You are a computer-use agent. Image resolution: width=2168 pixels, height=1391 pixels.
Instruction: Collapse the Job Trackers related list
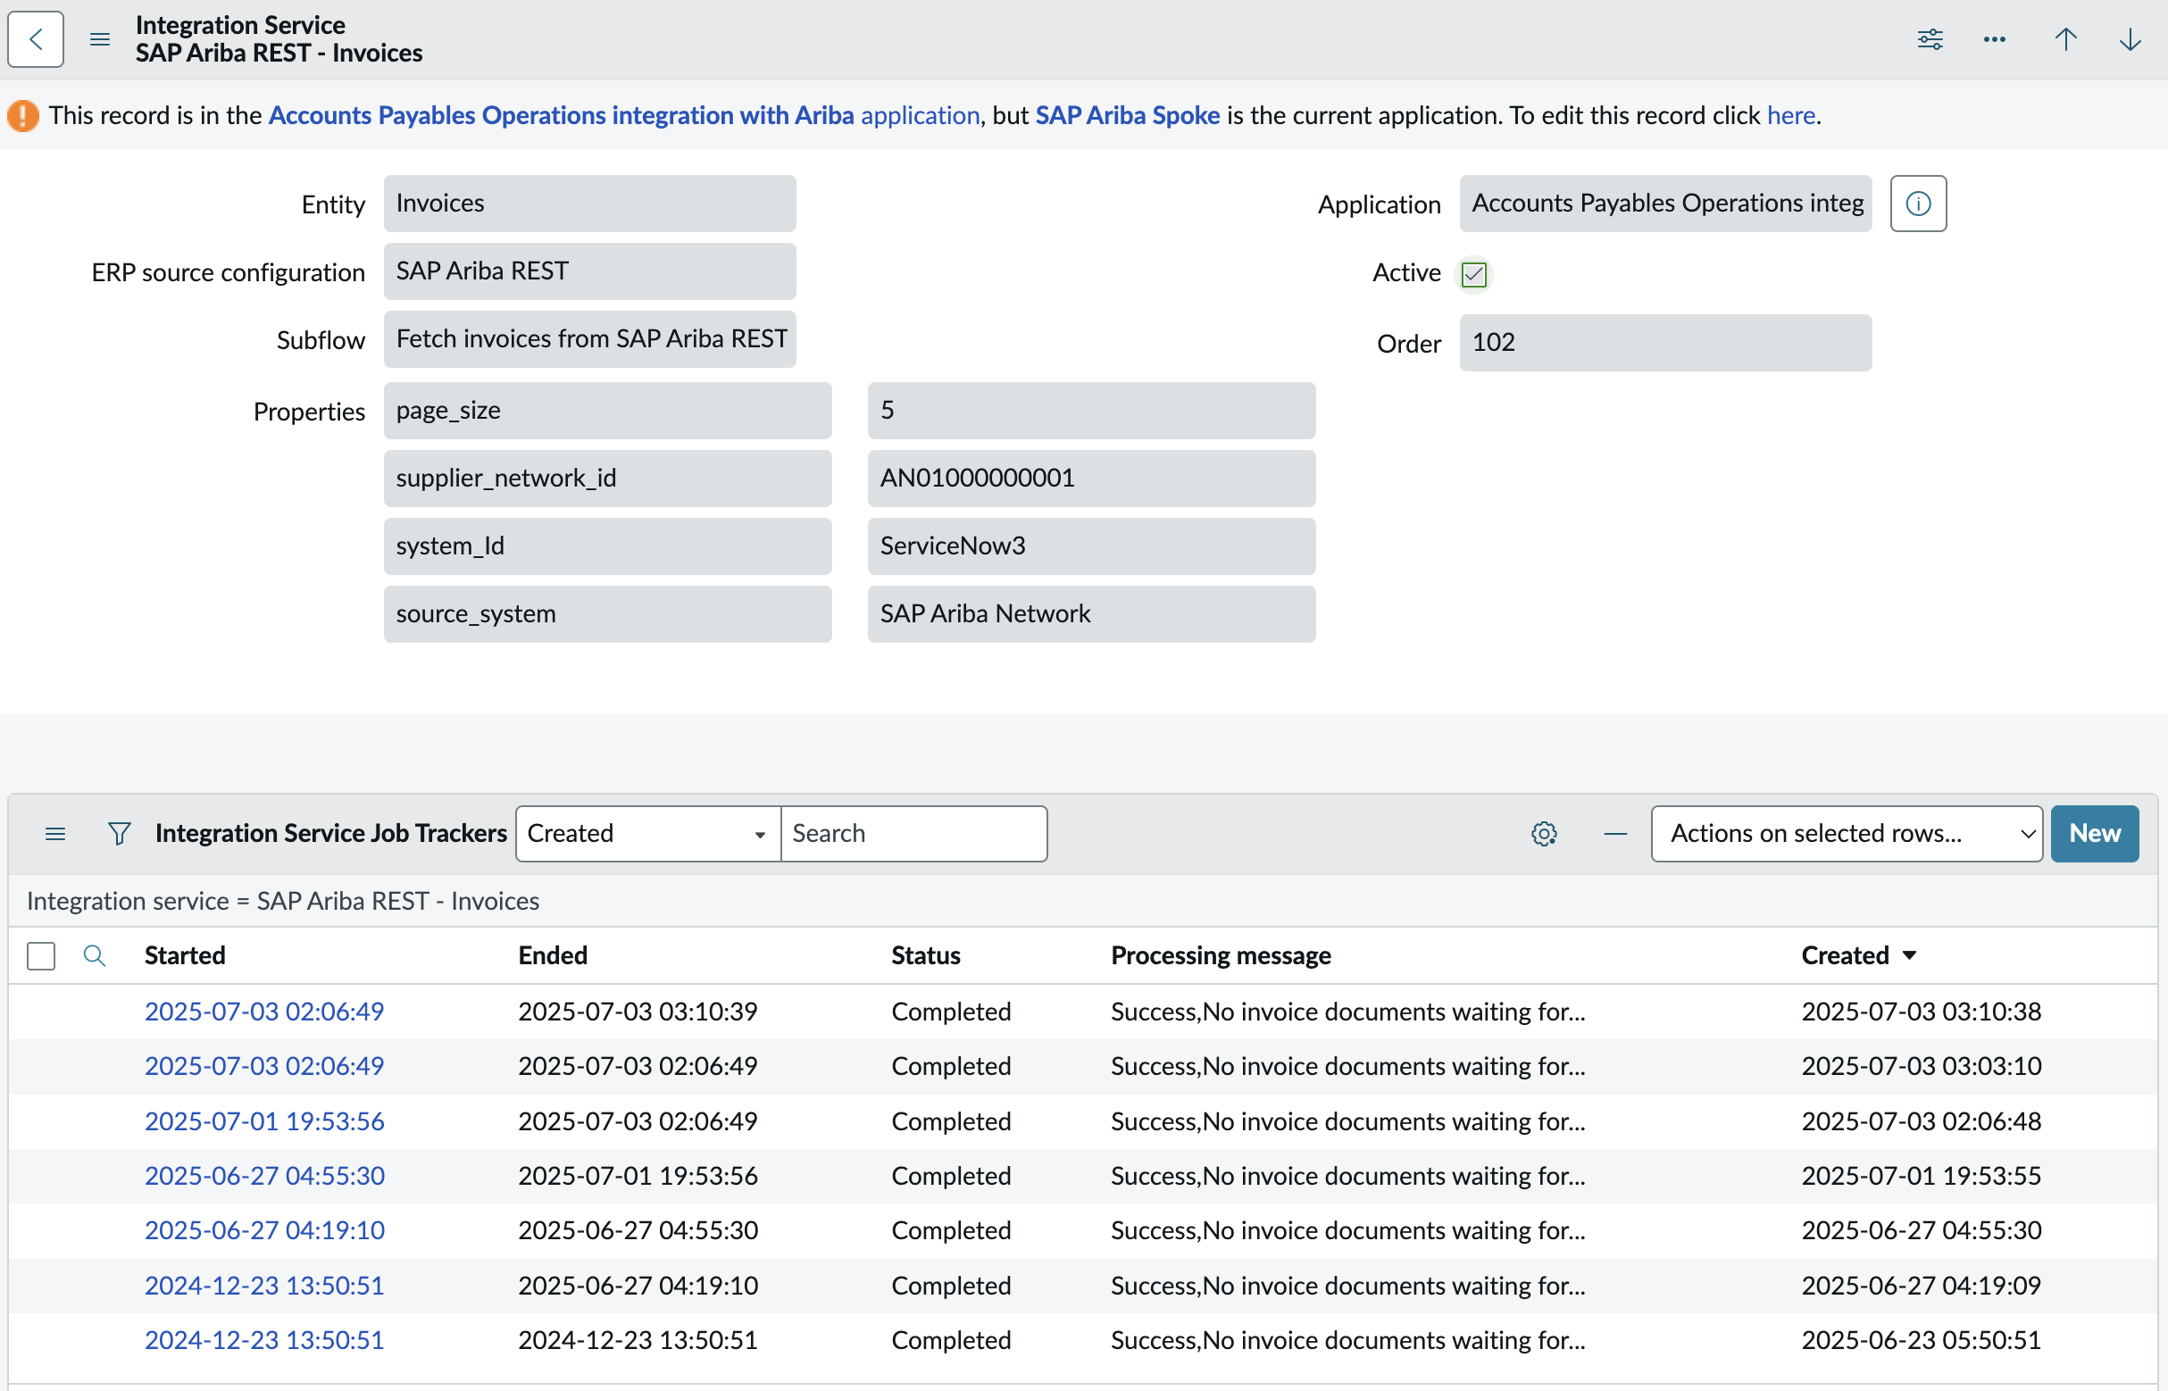(1615, 834)
